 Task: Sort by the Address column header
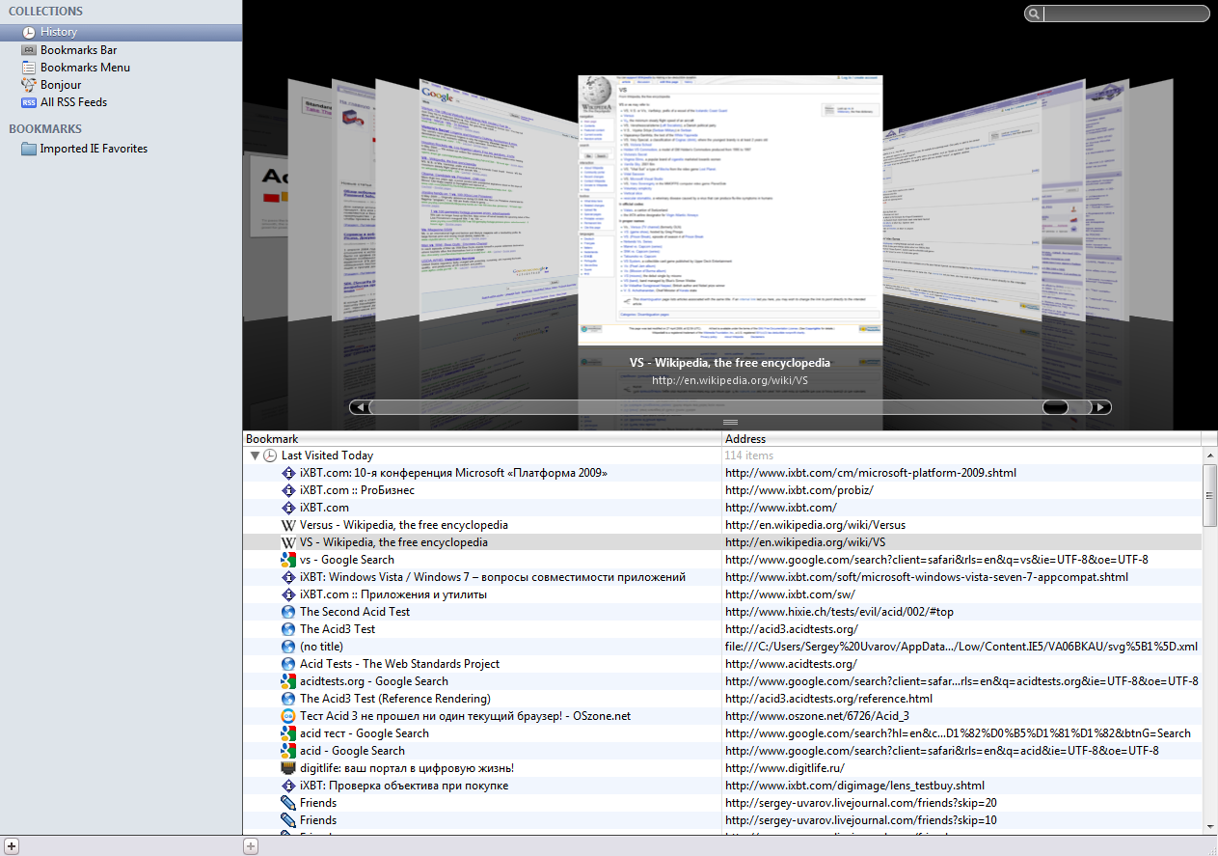(961, 439)
